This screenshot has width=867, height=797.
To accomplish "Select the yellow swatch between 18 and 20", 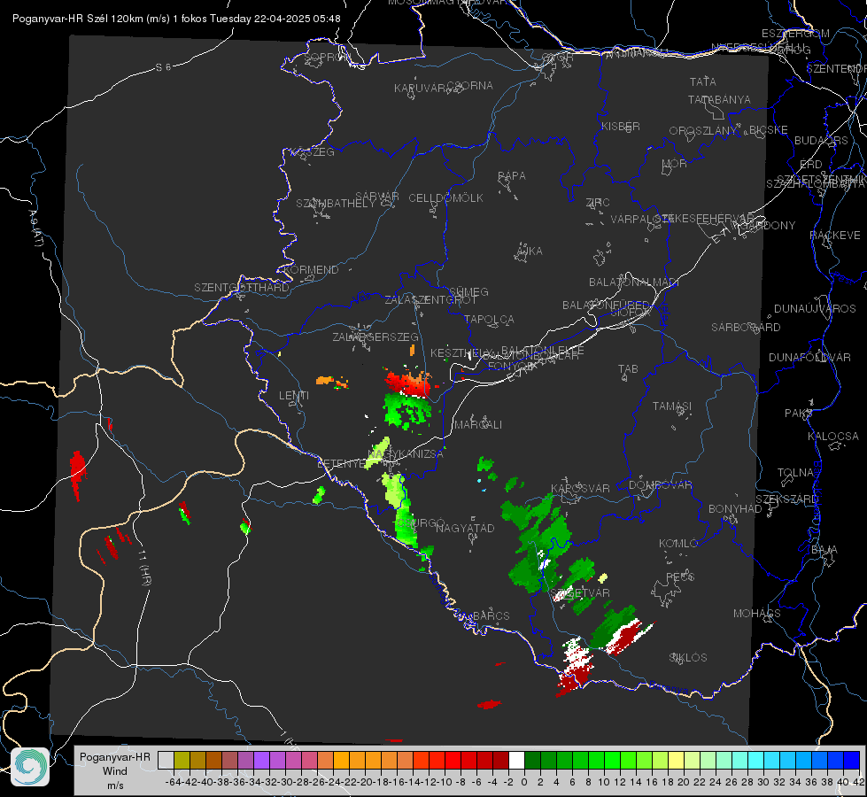I will (x=676, y=760).
